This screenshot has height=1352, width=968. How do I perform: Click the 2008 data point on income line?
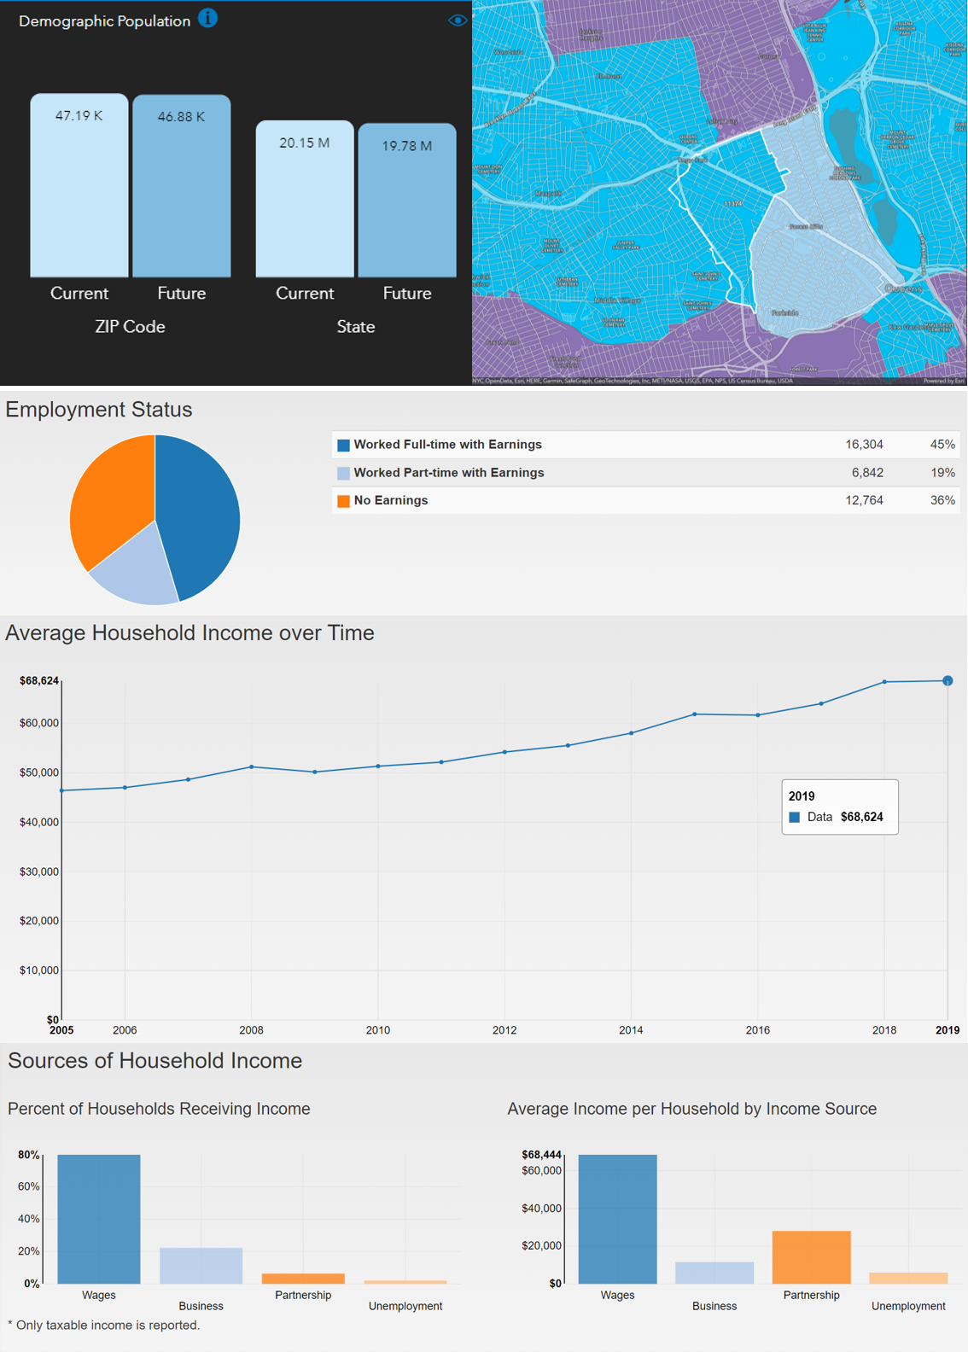[x=251, y=767]
